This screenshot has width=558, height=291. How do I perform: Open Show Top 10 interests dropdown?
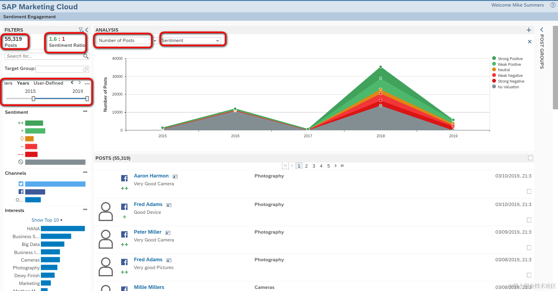click(x=47, y=220)
